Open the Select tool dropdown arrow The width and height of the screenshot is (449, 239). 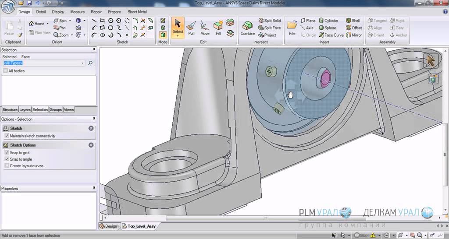tap(178, 36)
